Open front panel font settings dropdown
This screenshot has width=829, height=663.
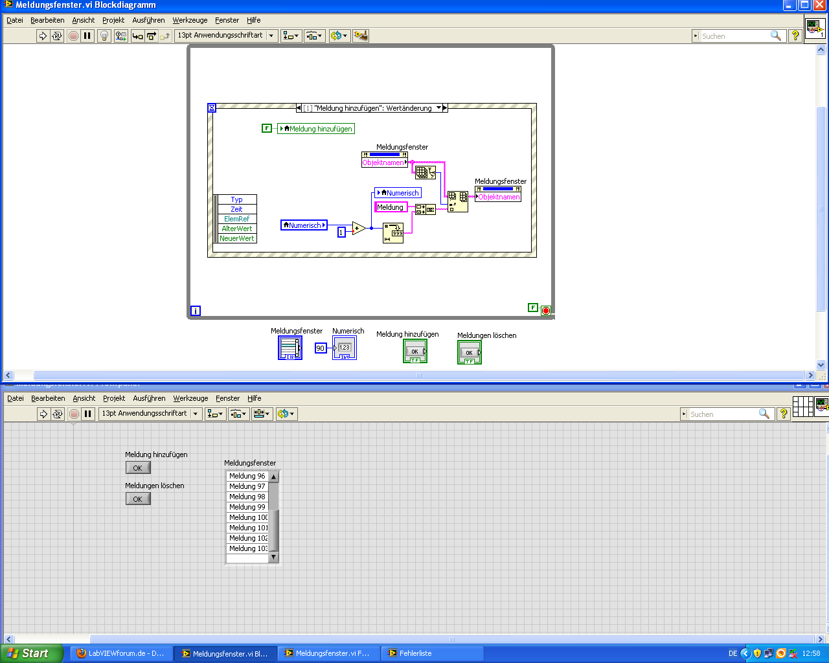coord(150,414)
